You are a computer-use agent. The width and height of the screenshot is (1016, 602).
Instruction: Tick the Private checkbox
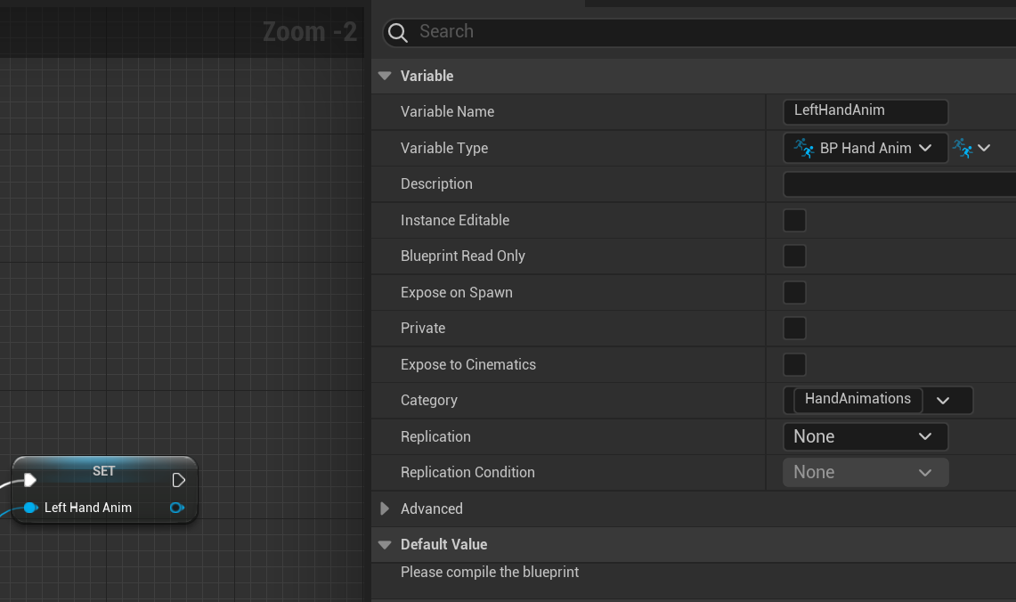click(794, 328)
